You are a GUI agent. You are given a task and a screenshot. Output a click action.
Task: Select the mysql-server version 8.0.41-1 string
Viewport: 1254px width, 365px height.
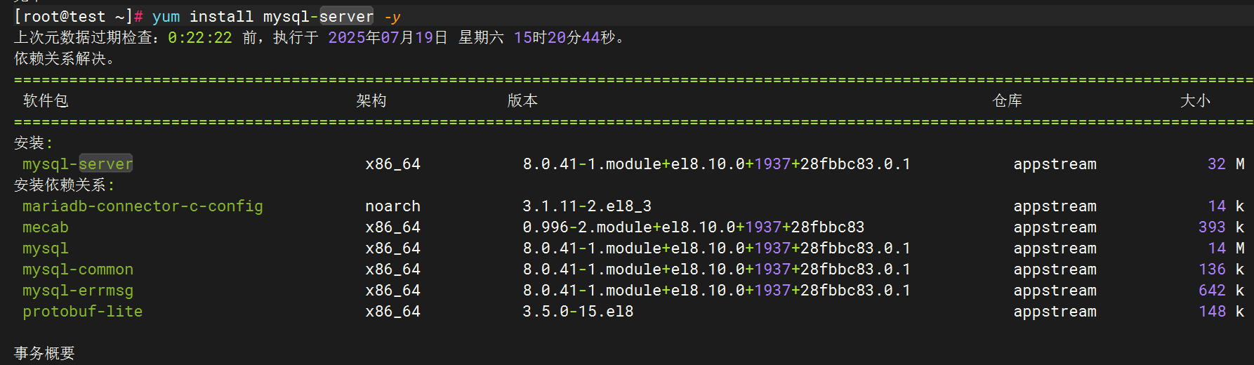716,164
